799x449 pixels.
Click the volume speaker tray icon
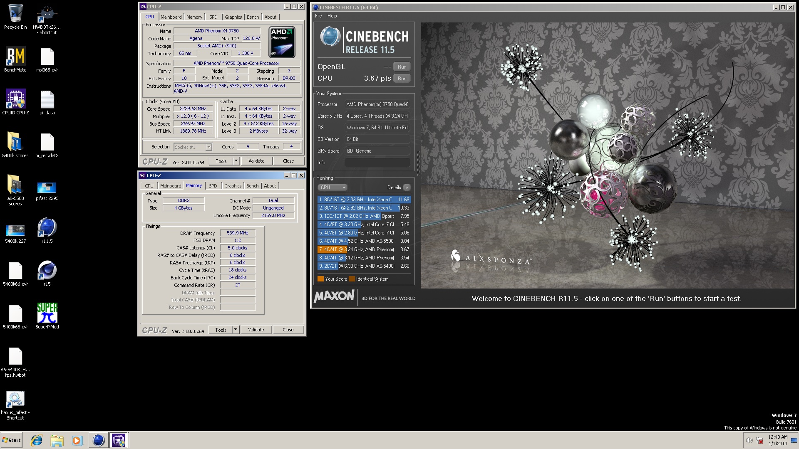[749, 440]
